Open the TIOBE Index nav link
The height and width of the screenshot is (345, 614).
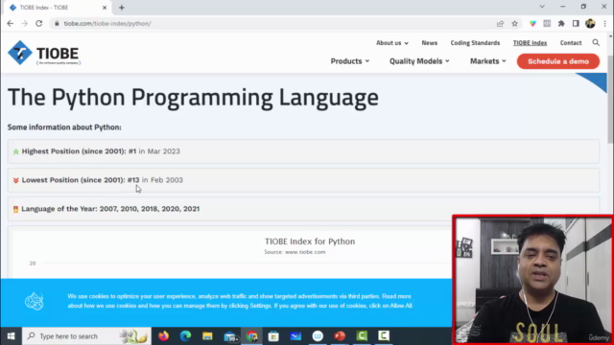[530, 42]
